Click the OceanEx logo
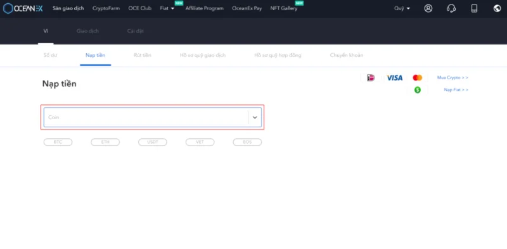Screen dimensions: 507x249 click(23, 9)
